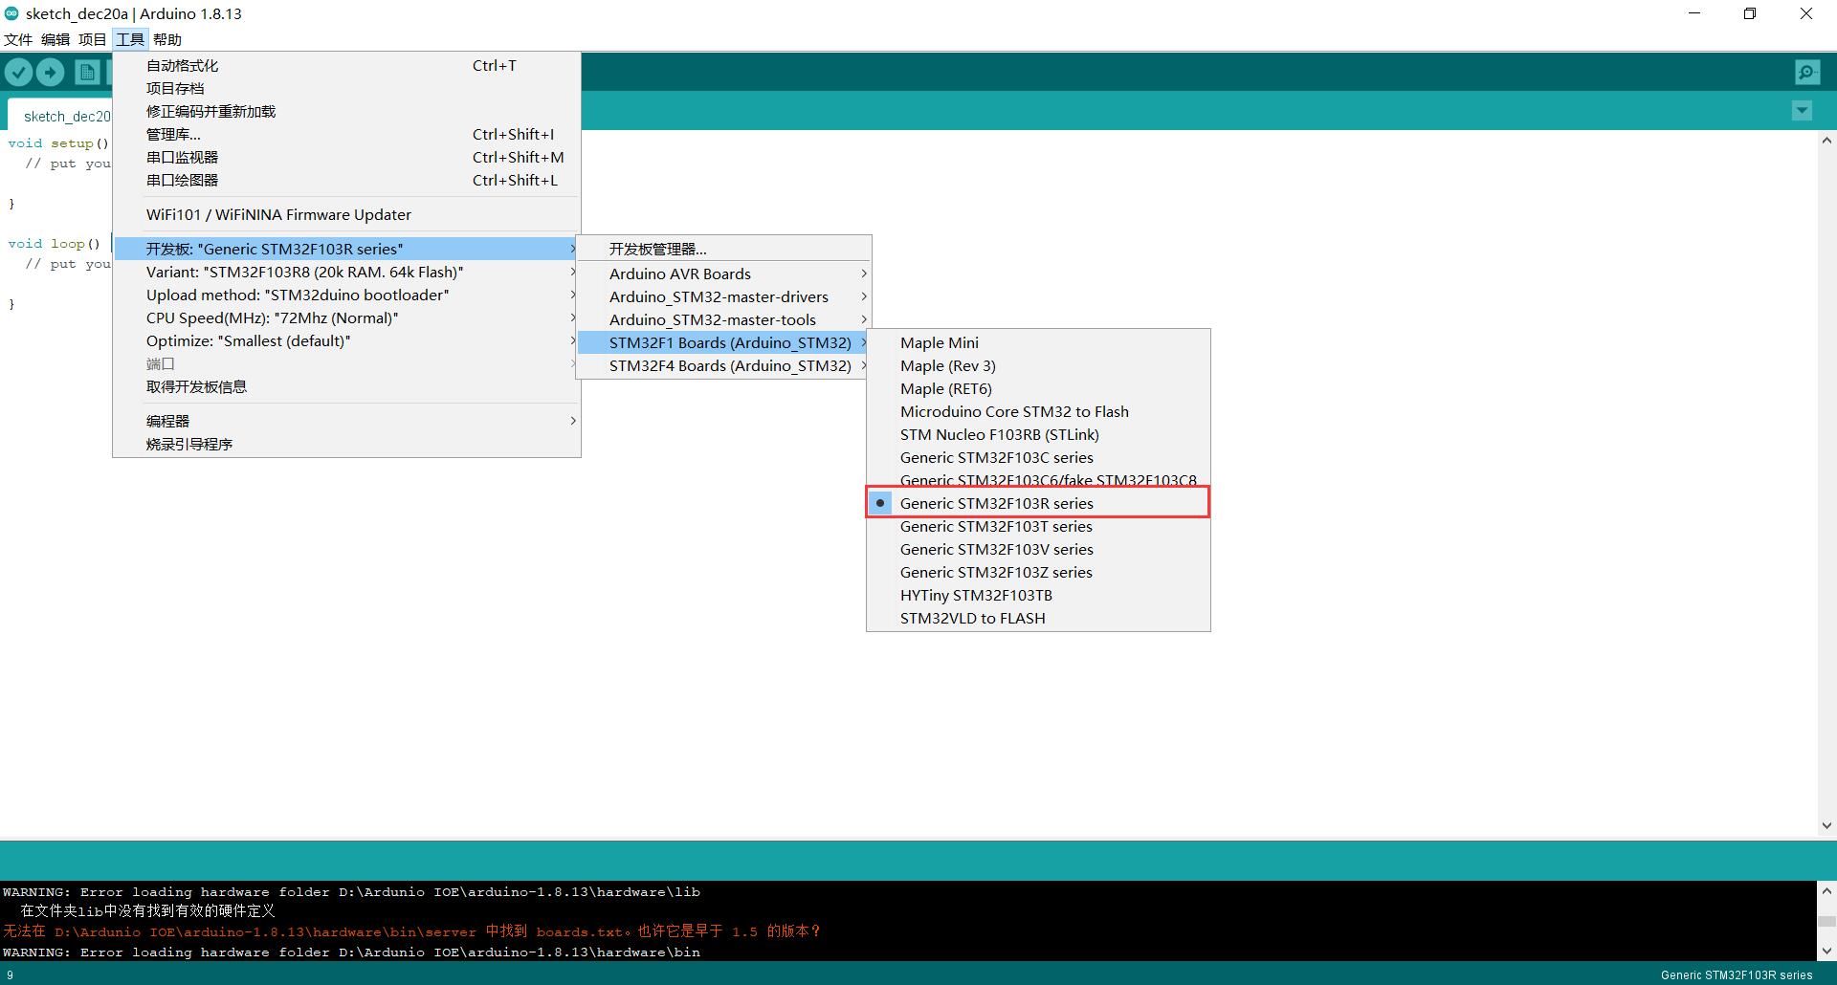Select WiFi101 / WiFiNINA Firmware Updater
The height and width of the screenshot is (985, 1837).
coord(346,214)
